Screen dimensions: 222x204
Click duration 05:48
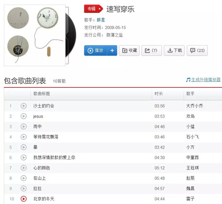coord(160,178)
